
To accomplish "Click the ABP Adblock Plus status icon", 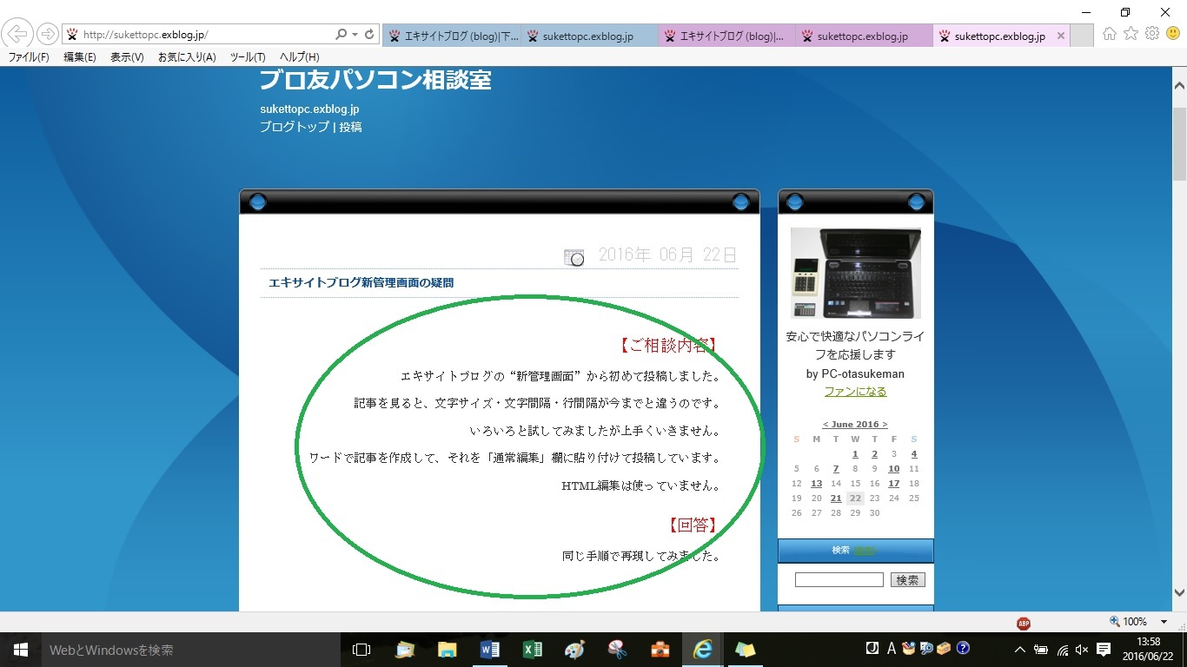I will point(1024,623).
